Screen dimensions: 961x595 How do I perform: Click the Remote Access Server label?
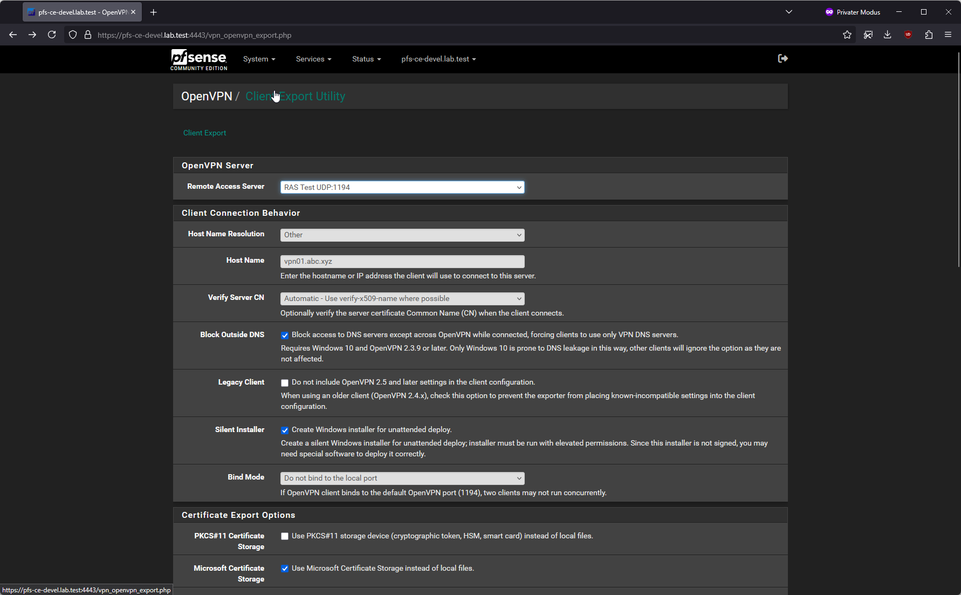tap(225, 186)
